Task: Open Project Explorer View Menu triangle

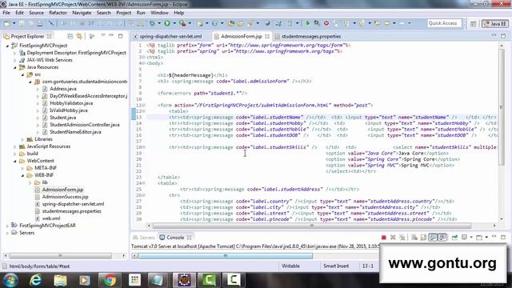Action: click(103, 36)
